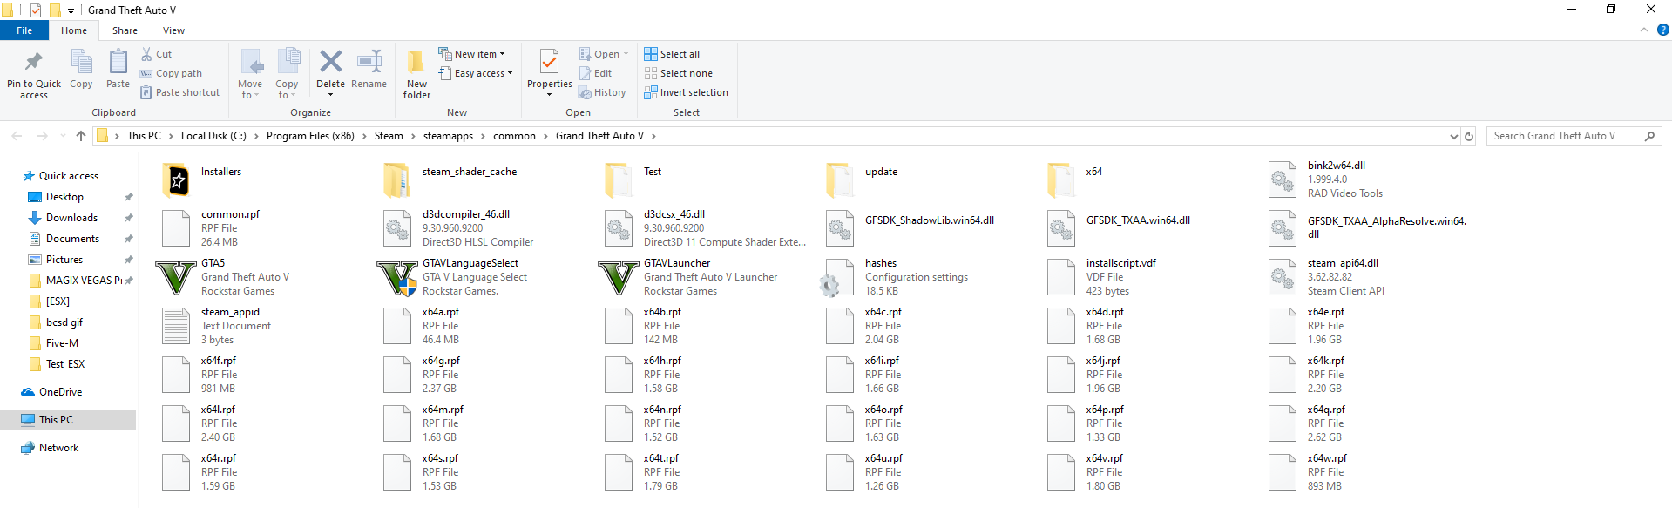Open the New item dropdown

471,54
